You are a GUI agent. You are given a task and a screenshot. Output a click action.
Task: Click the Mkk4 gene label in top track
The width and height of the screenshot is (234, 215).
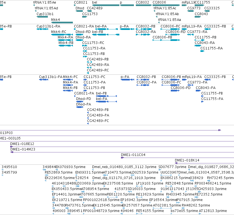(x=55, y=20)
